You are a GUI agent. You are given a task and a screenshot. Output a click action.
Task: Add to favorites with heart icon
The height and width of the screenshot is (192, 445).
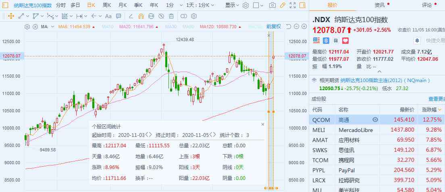[345, 41]
